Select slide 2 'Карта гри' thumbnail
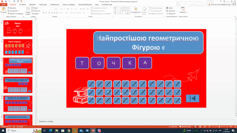Image resolution: width=237 pixels, height=133 pixels. [18, 28]
